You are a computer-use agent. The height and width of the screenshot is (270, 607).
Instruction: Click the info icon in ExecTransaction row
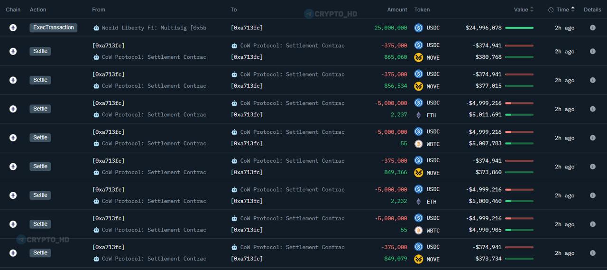pos(592,28)
